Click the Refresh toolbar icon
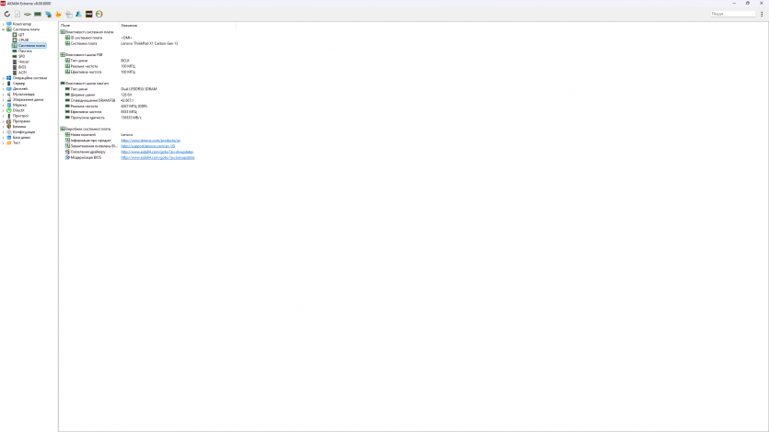This screenshot has height=432, width=769. pyautogui.click(x=7, y=14)
